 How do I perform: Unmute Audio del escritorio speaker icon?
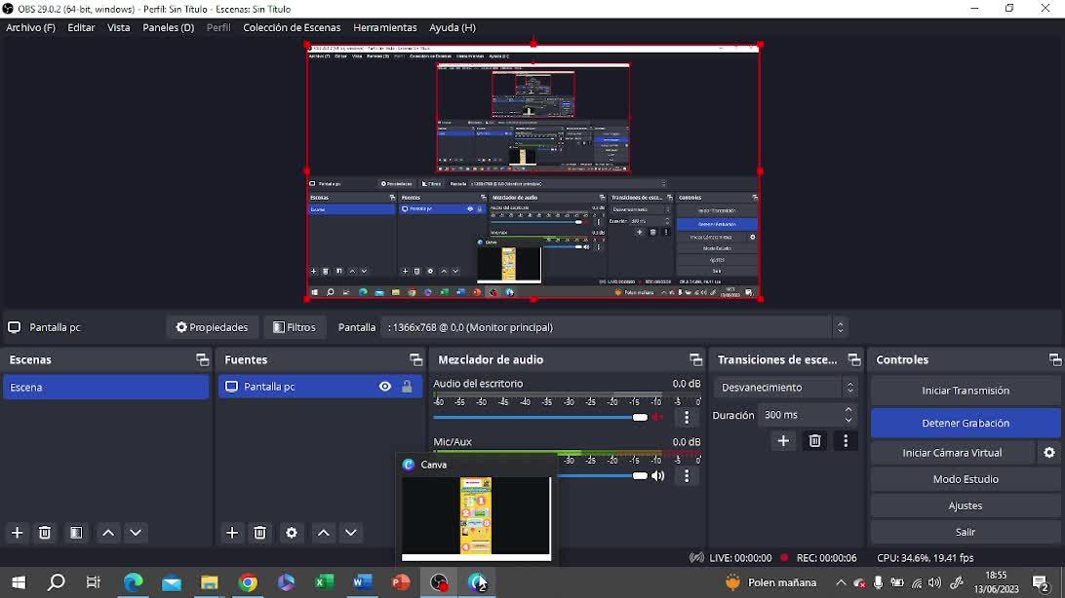click(658, 418)
